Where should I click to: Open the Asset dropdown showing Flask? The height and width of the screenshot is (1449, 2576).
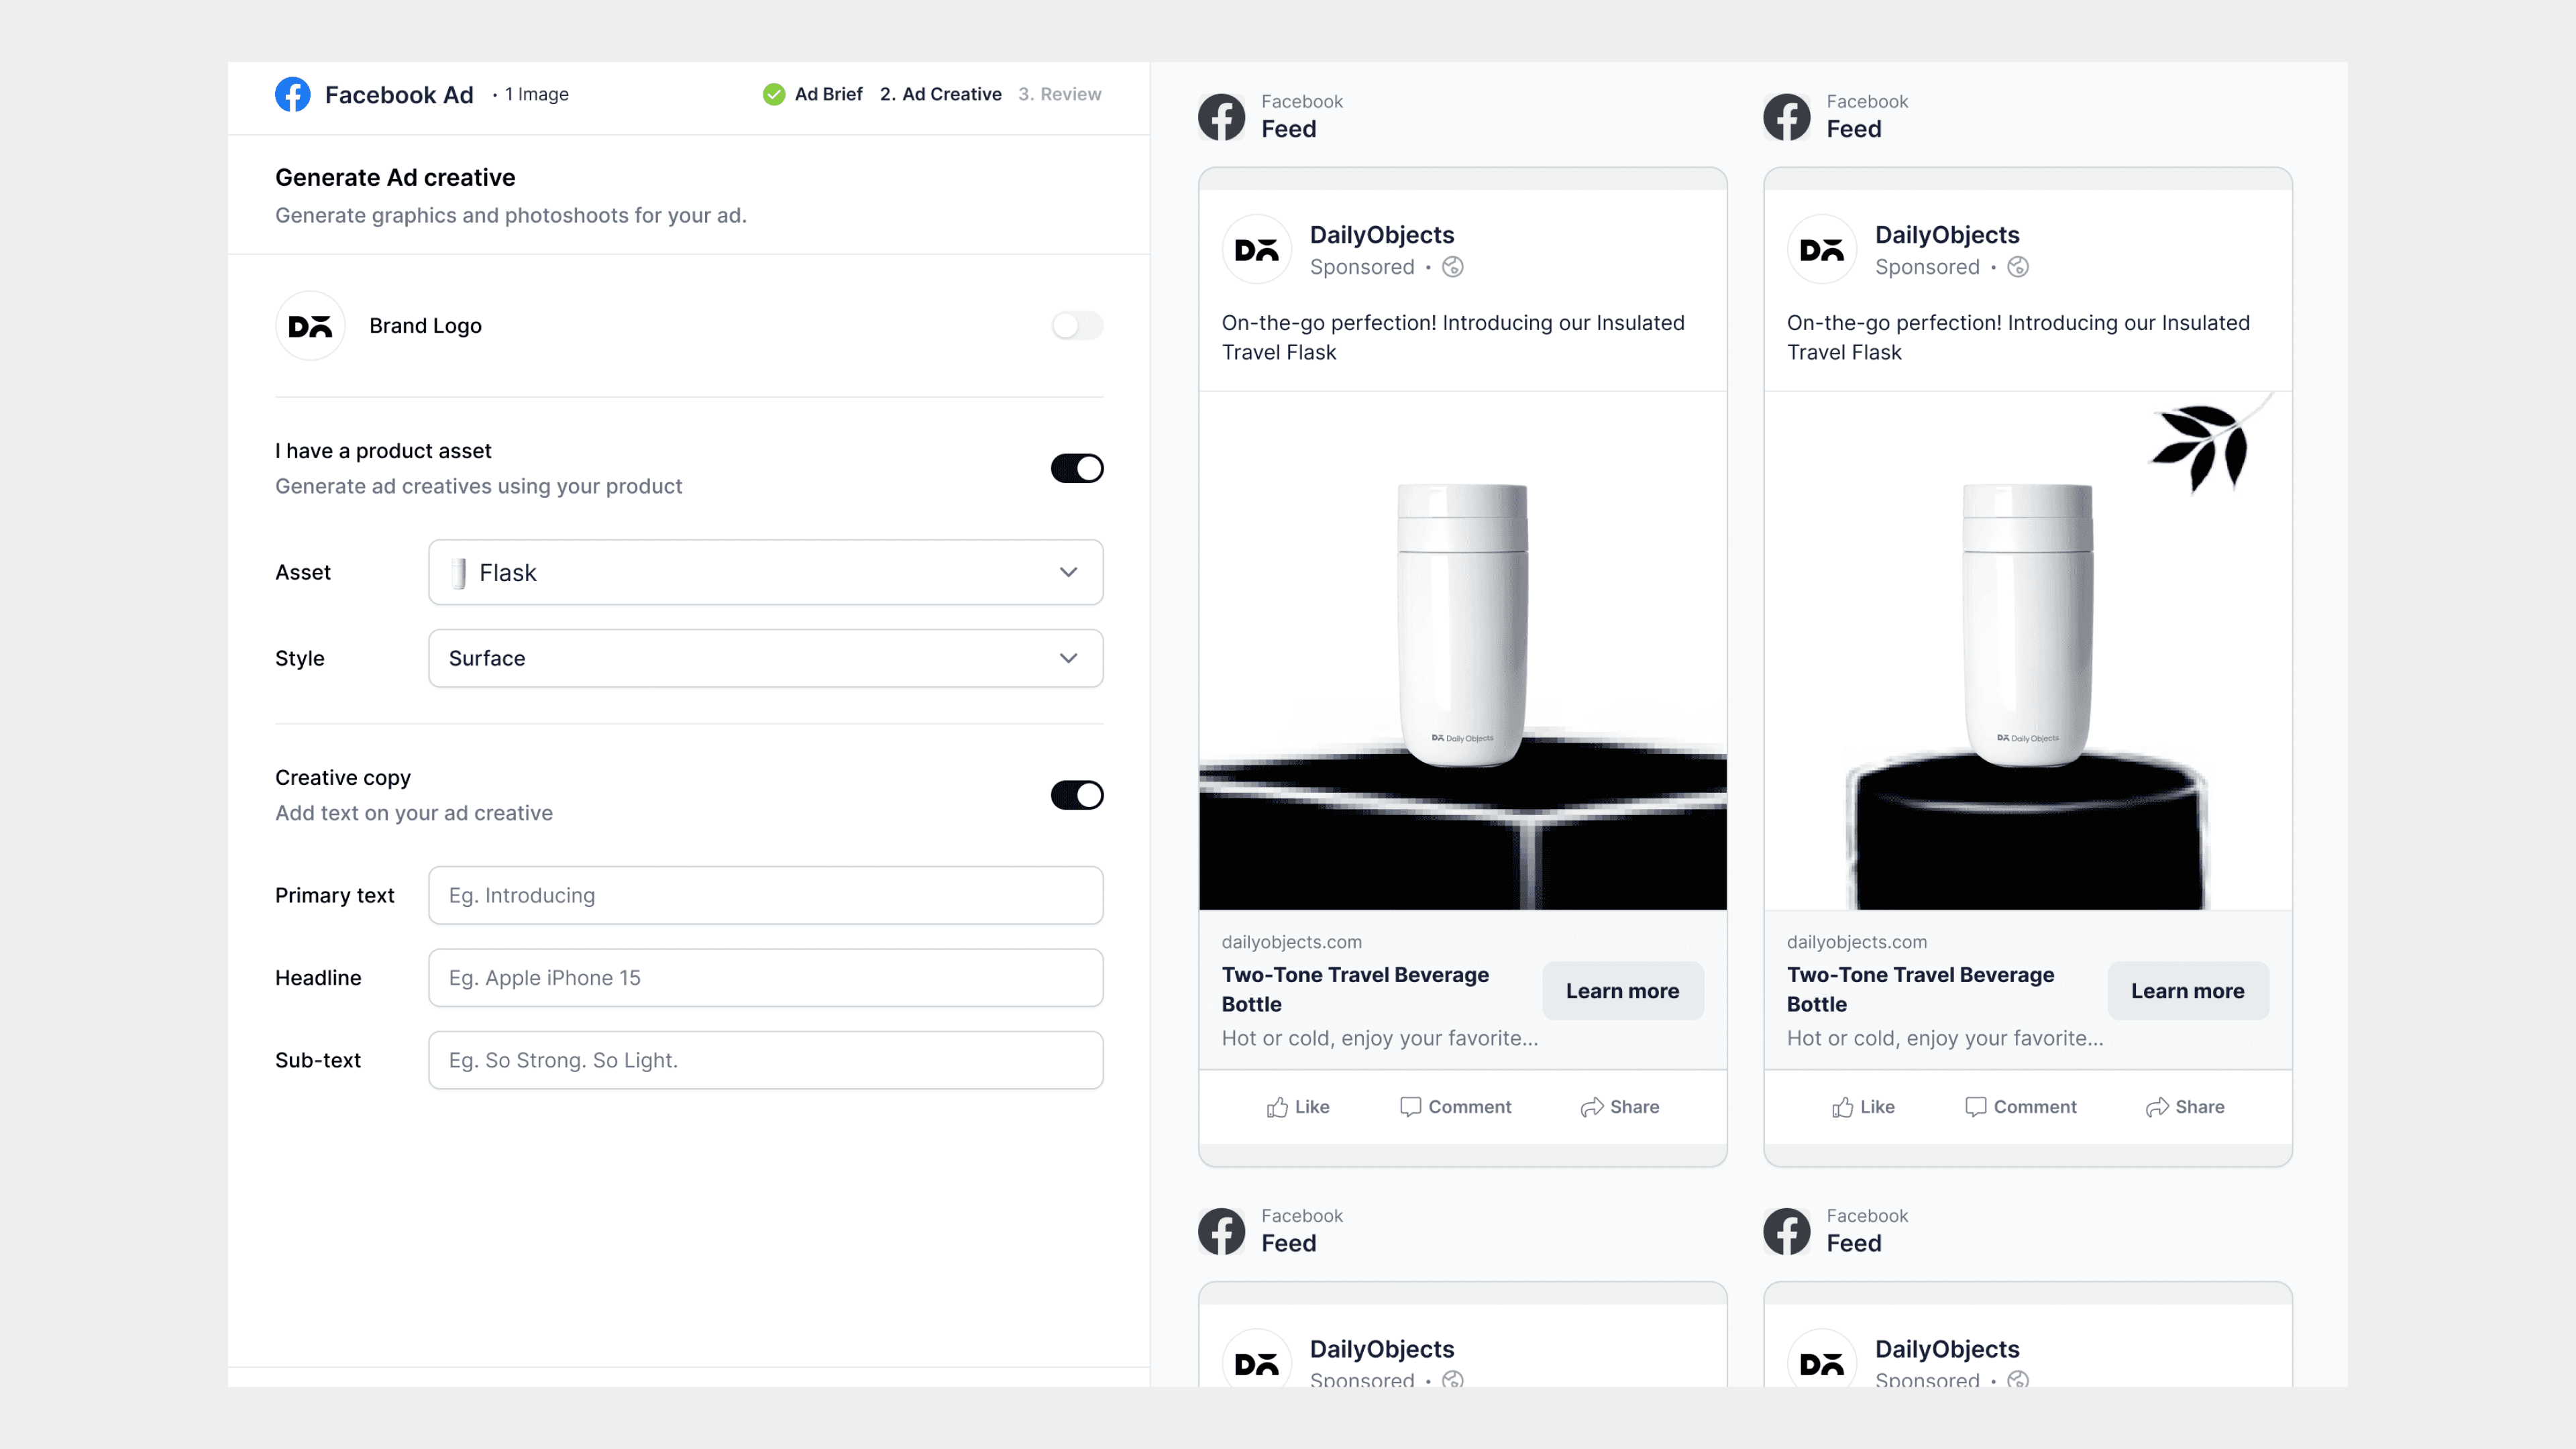coord(765,572)
